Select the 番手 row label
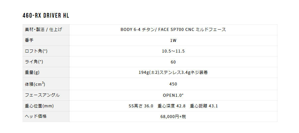This screenshot has height=133, width=299. tap(46, 41)
